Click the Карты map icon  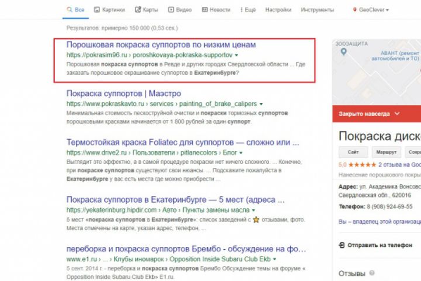(138, 10)
